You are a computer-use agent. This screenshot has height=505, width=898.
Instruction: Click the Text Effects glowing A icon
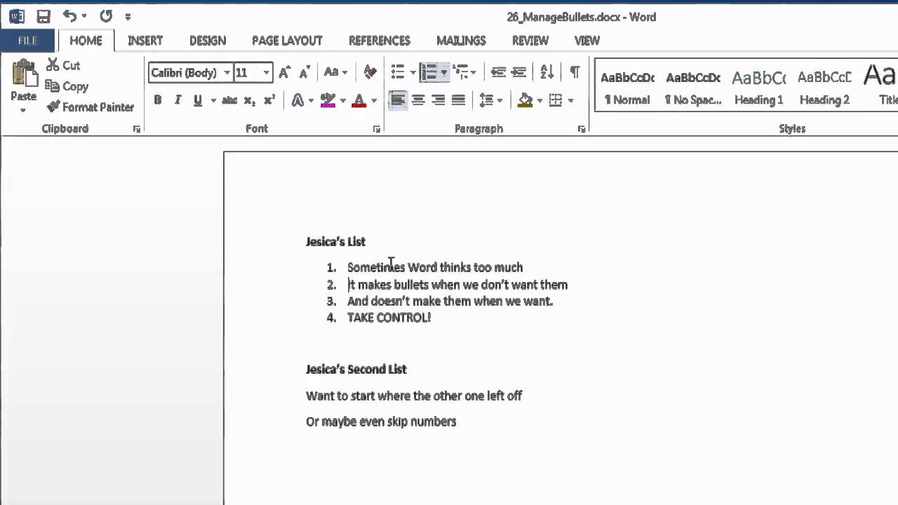click(298, 100)
